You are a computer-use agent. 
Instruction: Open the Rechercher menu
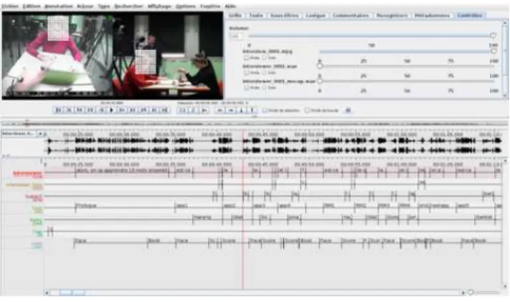(x=128, y=6)
